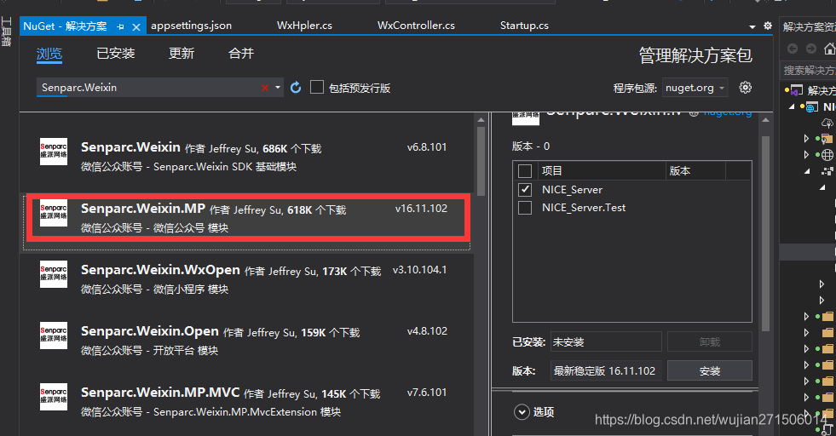Click the Solution Explorer home icon
The height and width of the screenshot is (436, 836).
(829, 49)
